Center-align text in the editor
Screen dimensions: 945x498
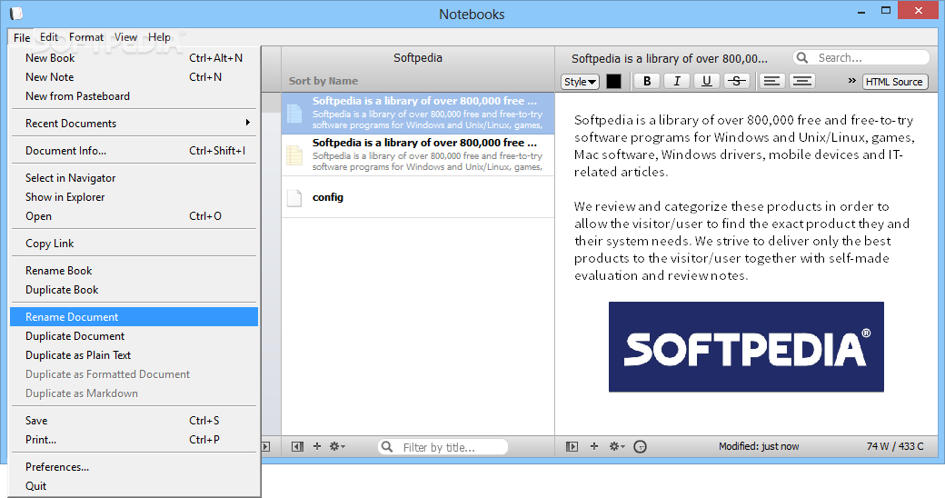[x=801, y=81]
